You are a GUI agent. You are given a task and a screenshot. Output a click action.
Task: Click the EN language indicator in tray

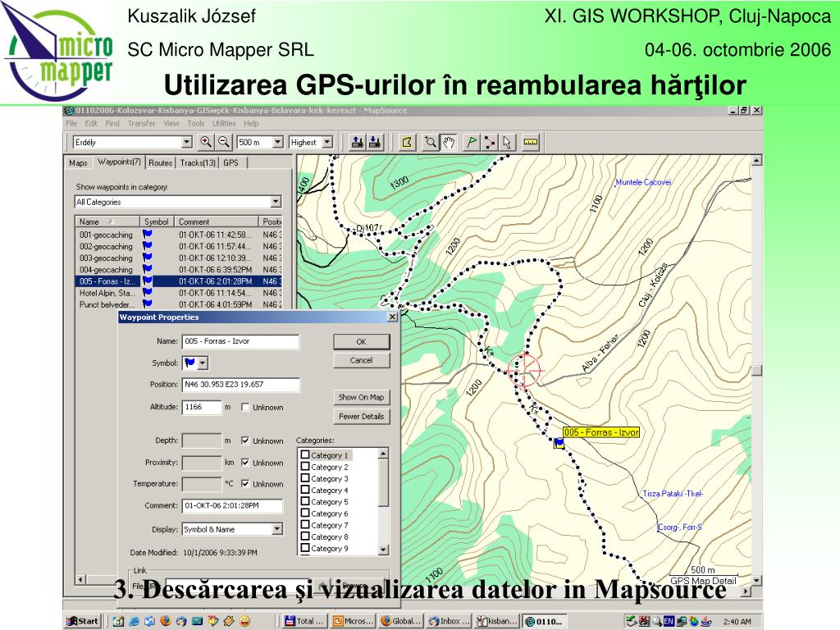(x=669, y=622)
